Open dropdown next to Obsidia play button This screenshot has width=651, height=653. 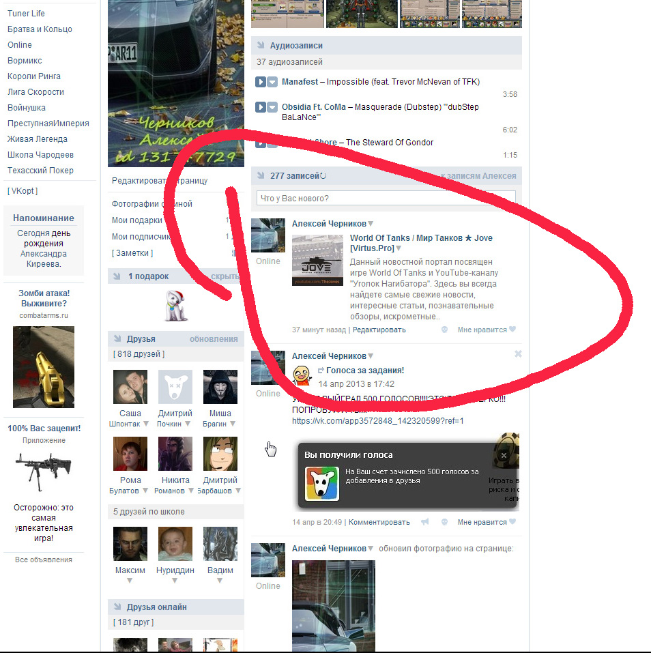pos(272,107)
